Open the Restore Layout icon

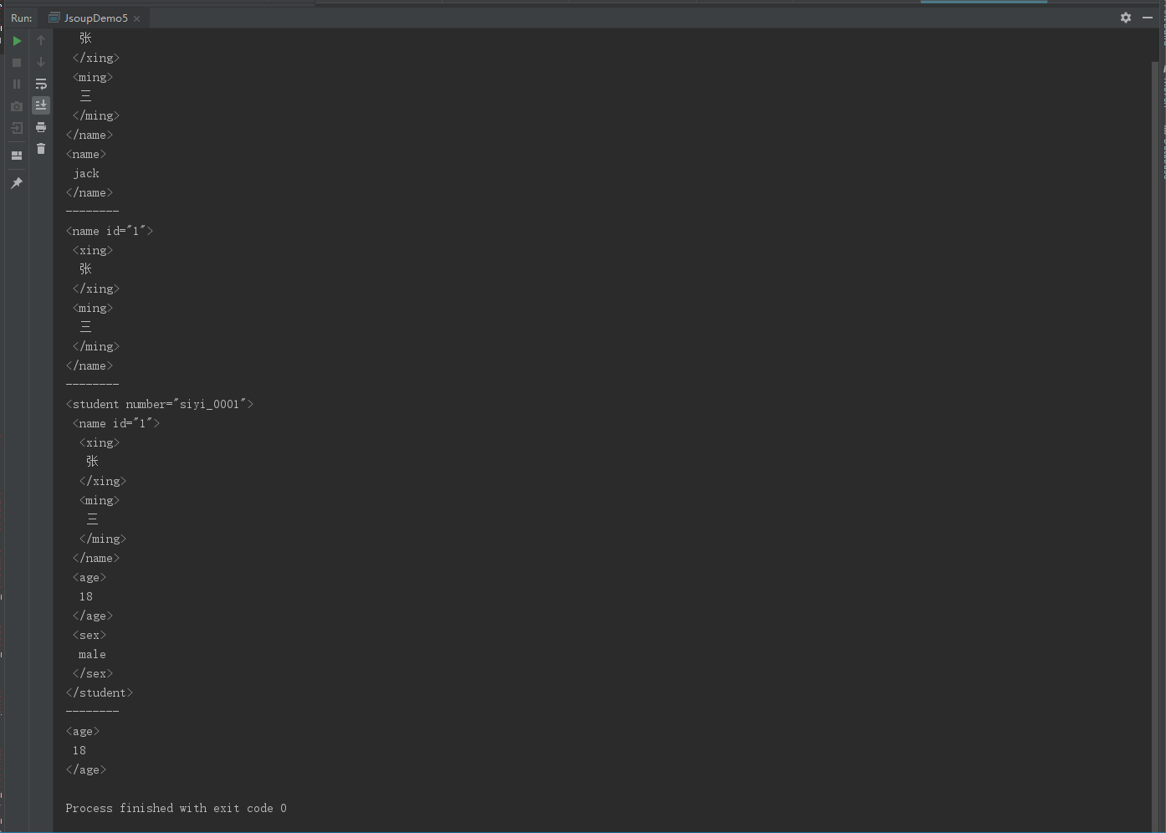[x=17, y=156]
